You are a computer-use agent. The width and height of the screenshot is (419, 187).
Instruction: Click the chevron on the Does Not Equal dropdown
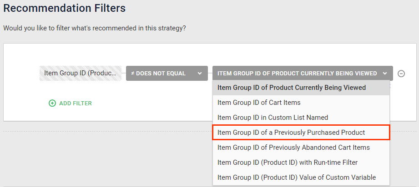pyautogui.click(x=199, y=74)
